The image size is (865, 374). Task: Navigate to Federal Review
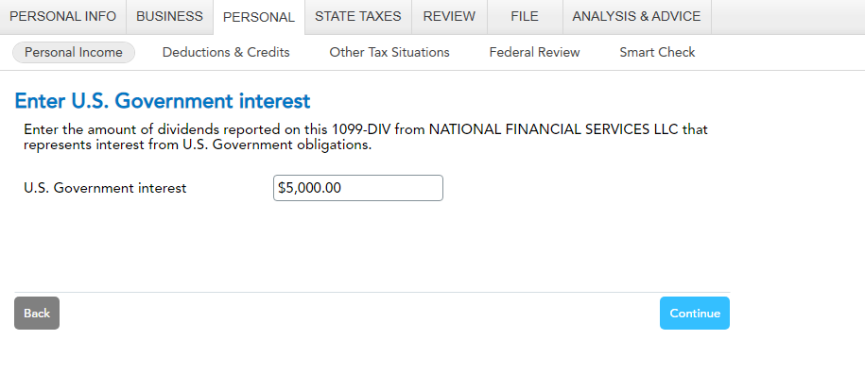click(534, 52)
